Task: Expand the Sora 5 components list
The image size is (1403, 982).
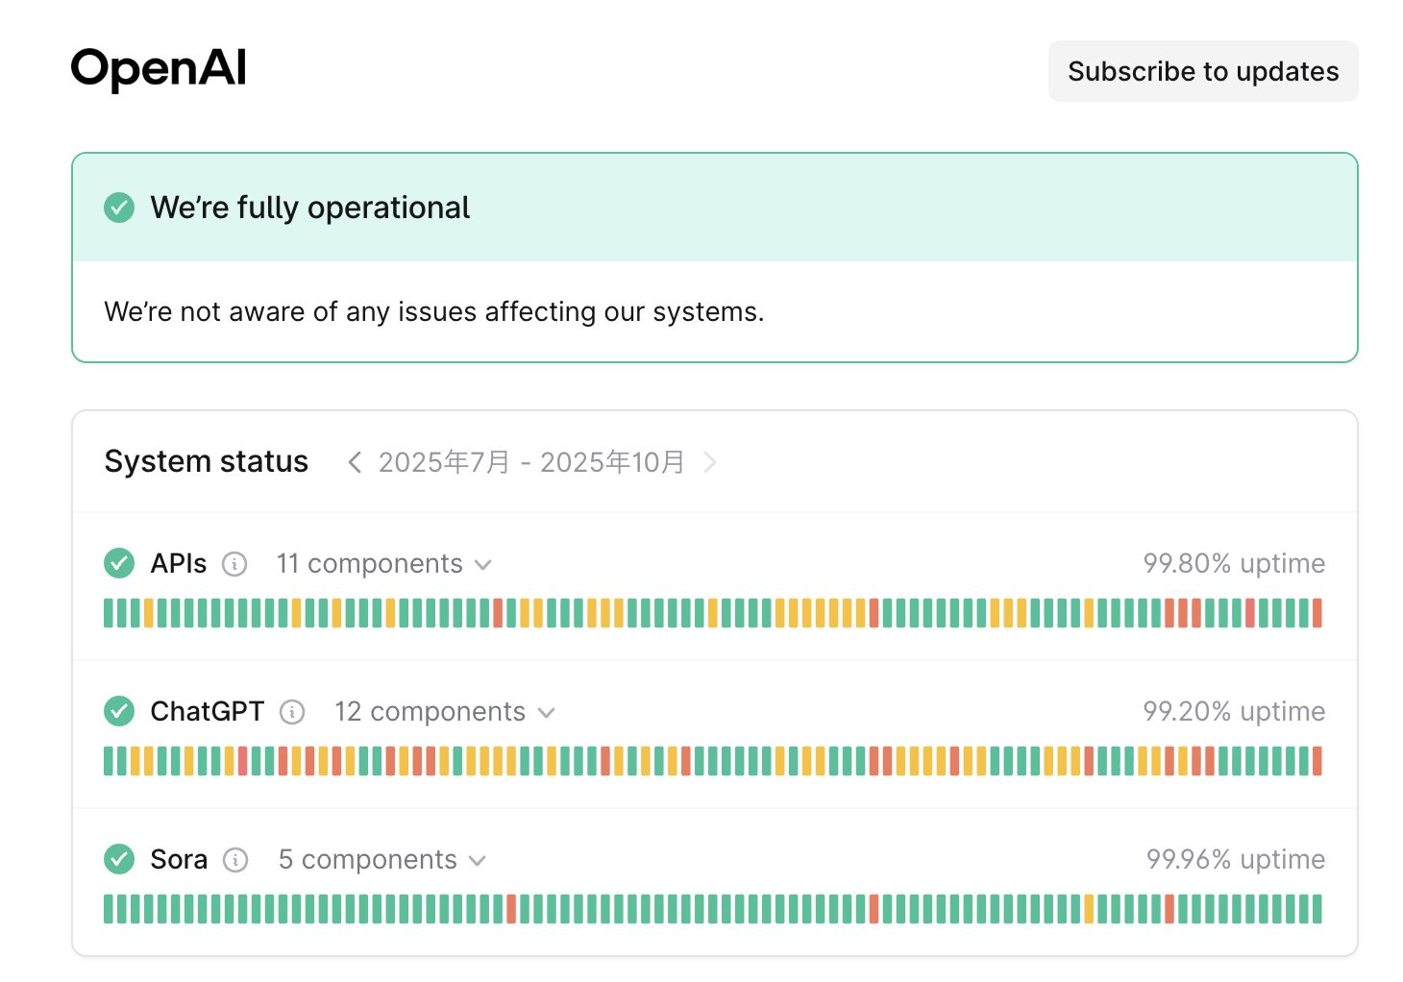Action: click(x=382, y=860)
